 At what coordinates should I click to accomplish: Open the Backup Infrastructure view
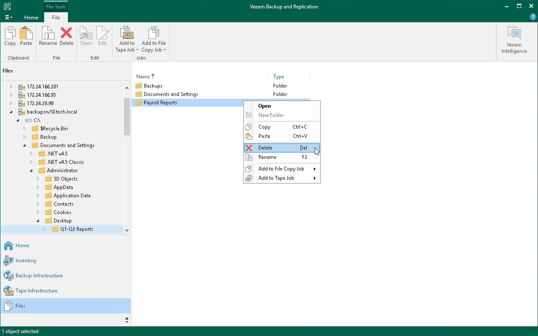coord(39,276)
